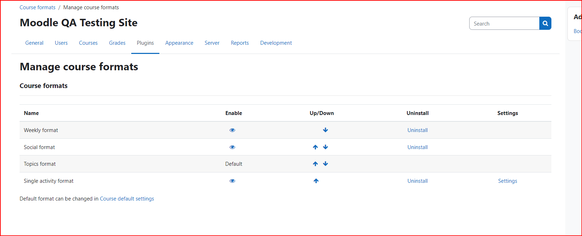Click the Weekly format name cell
Screen dimensions: 582x236
[x=41, y=130]
